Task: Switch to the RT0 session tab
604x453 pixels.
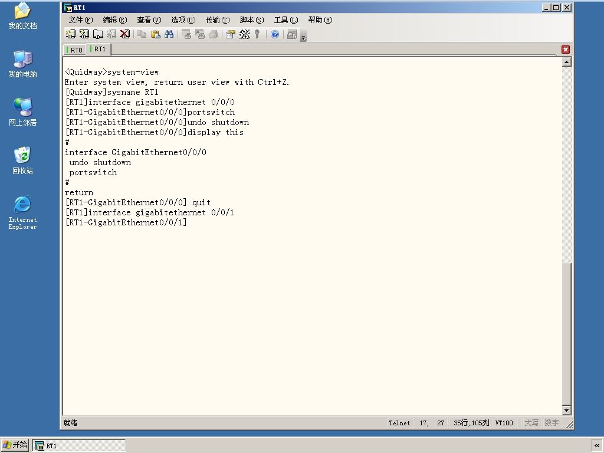Action: 75,50
